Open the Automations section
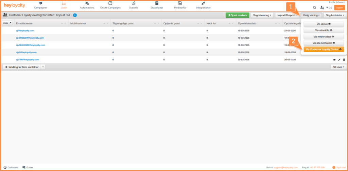This screenshot has width=348, height=171. [87, 5]
